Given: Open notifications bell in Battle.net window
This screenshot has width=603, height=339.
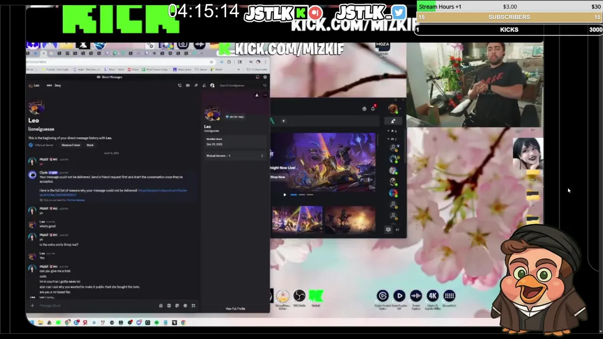Looking at the screenshot, I should [373, 108].
